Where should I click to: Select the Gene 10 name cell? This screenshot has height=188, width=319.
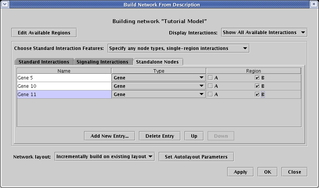click(64, 86)
